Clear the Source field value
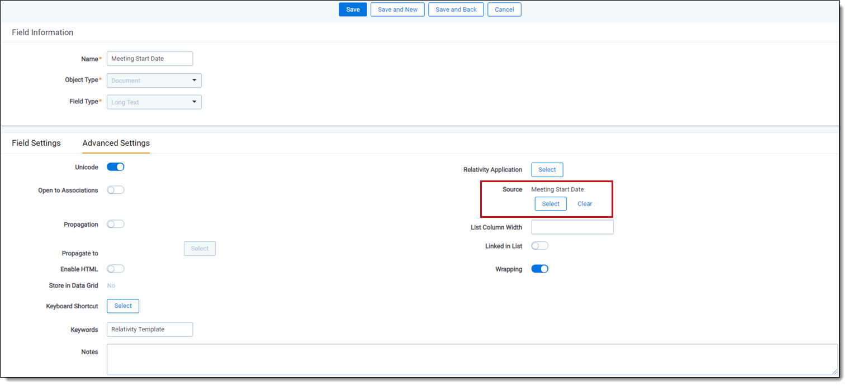 (x=585, y=204)
